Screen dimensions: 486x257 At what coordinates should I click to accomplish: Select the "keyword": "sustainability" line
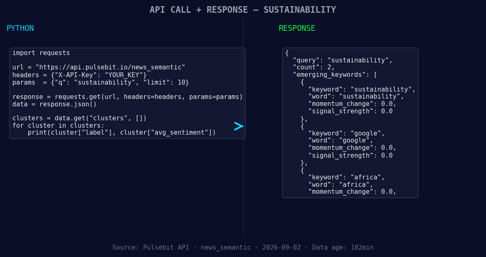tap(362, 89)
